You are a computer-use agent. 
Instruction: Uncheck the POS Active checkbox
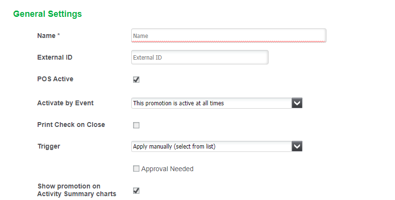136,79
